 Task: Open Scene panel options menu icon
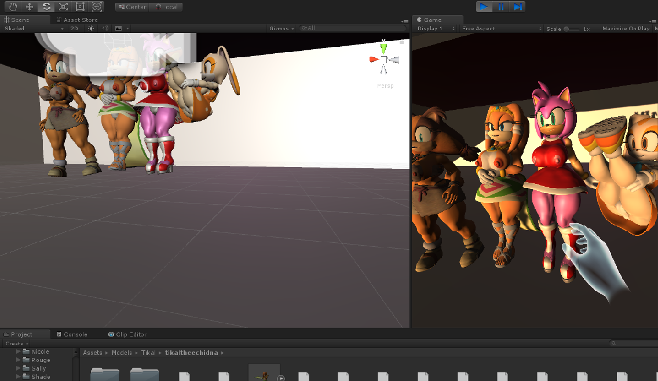click(x=404, y=21)
